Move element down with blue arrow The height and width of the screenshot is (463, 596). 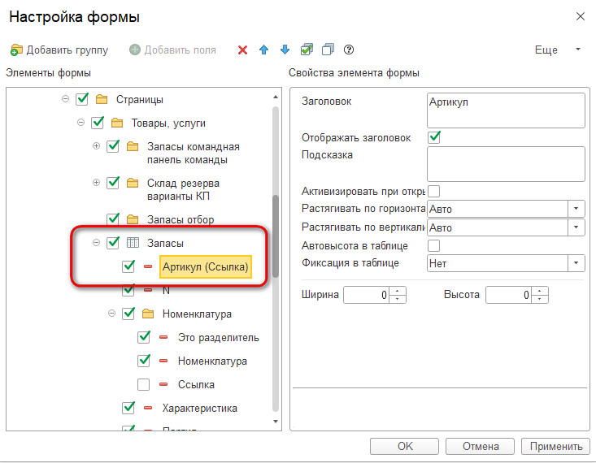click(285, 50)
